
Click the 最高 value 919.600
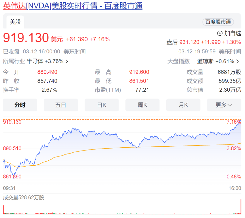[139, 72]
